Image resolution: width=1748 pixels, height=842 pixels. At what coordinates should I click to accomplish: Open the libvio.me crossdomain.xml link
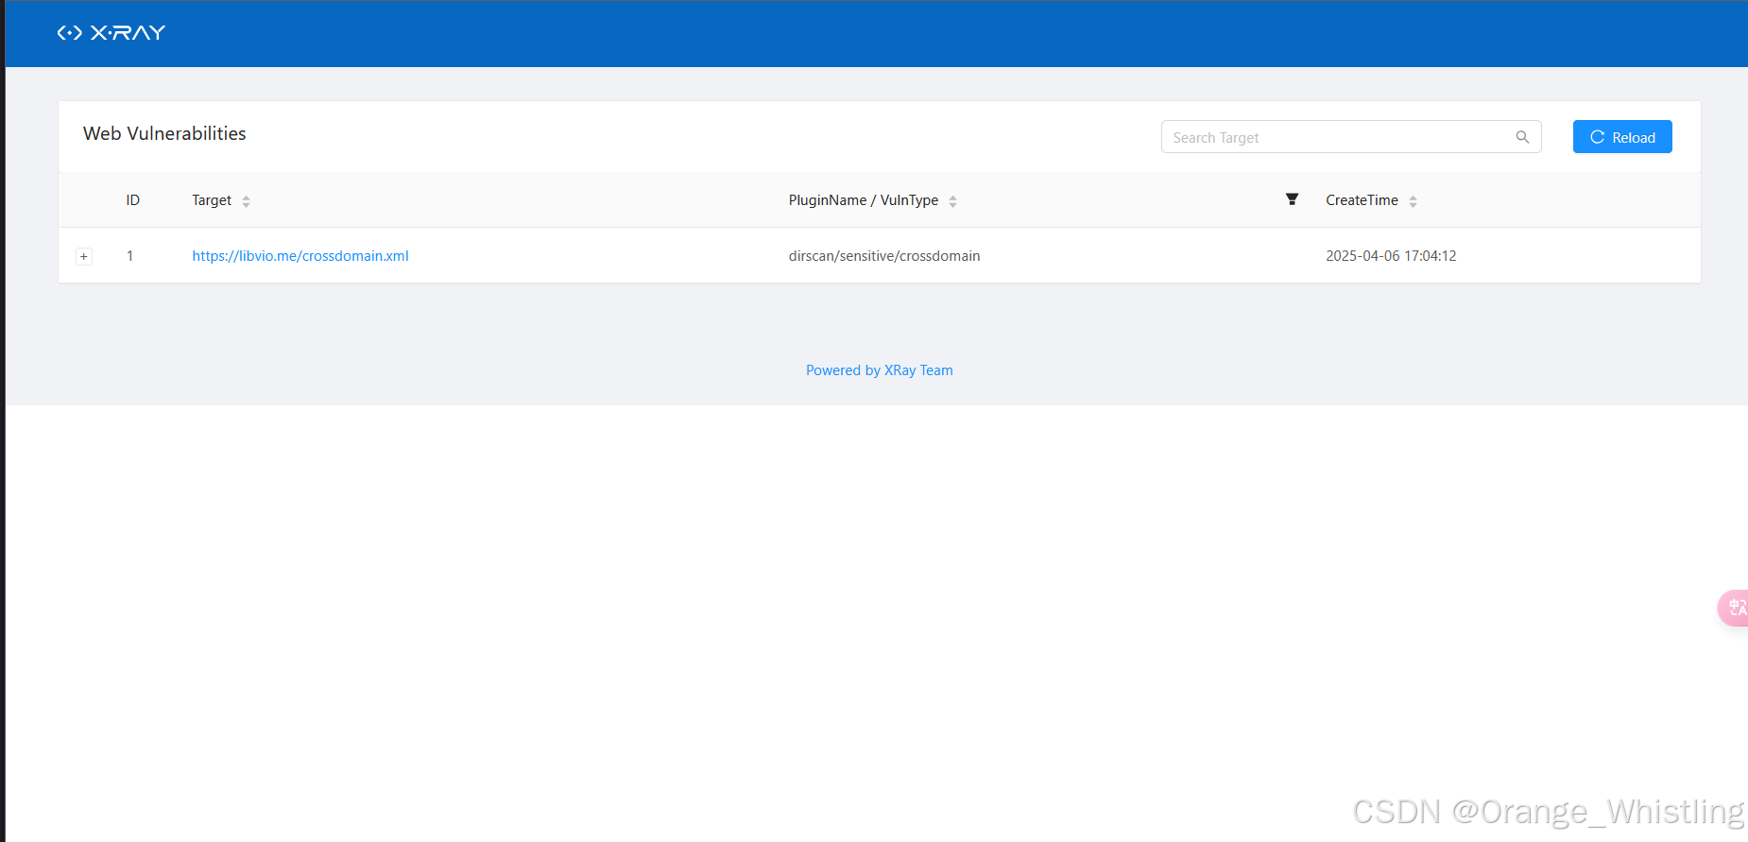(300, 256)
